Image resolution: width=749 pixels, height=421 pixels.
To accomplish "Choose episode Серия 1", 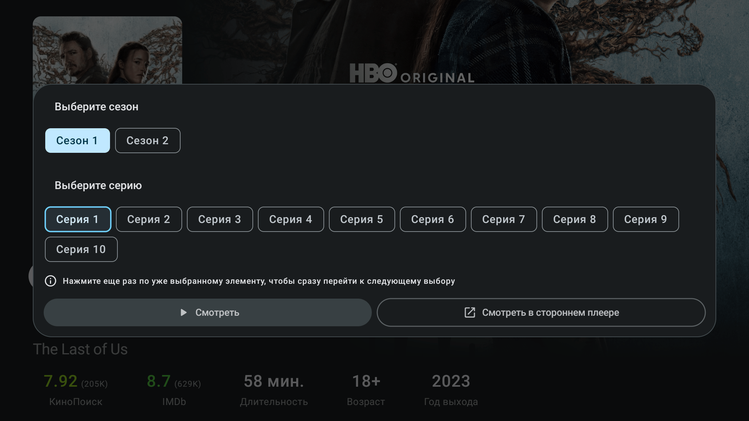I will pyautogui.click(x=78, y=219).
